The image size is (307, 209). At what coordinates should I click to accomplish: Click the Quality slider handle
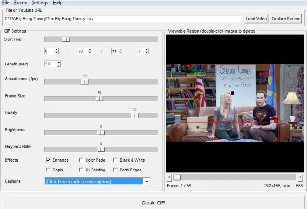[x=134, y=116]
